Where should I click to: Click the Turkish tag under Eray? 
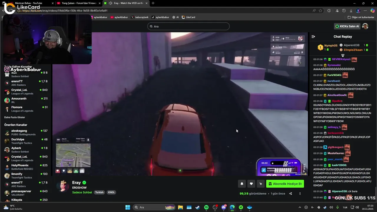click(99, 192)
